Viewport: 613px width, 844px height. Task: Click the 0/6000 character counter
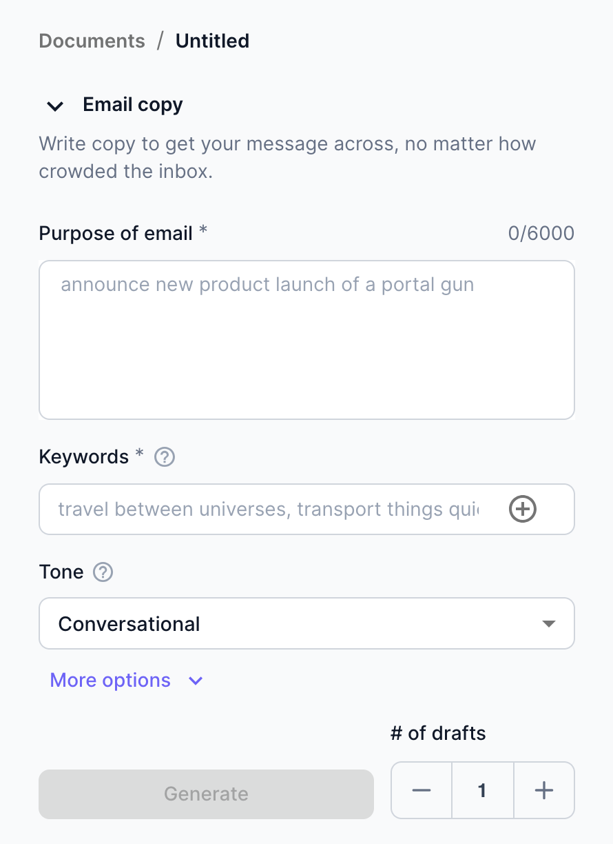tap(541, 234)
